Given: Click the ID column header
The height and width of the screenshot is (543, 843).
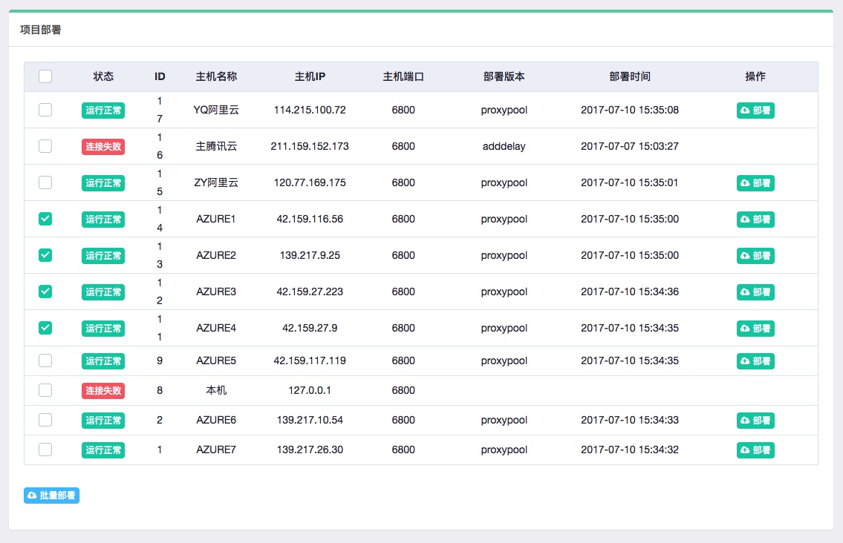Looking at the screenshot, I should 160,76.
